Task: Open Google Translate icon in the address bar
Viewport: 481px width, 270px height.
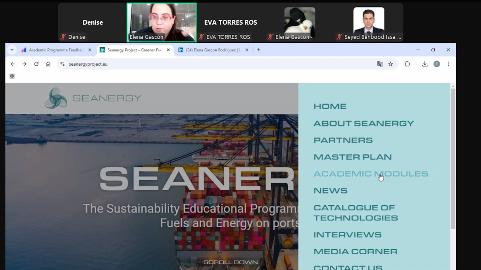Action: [x=380, y=64]
